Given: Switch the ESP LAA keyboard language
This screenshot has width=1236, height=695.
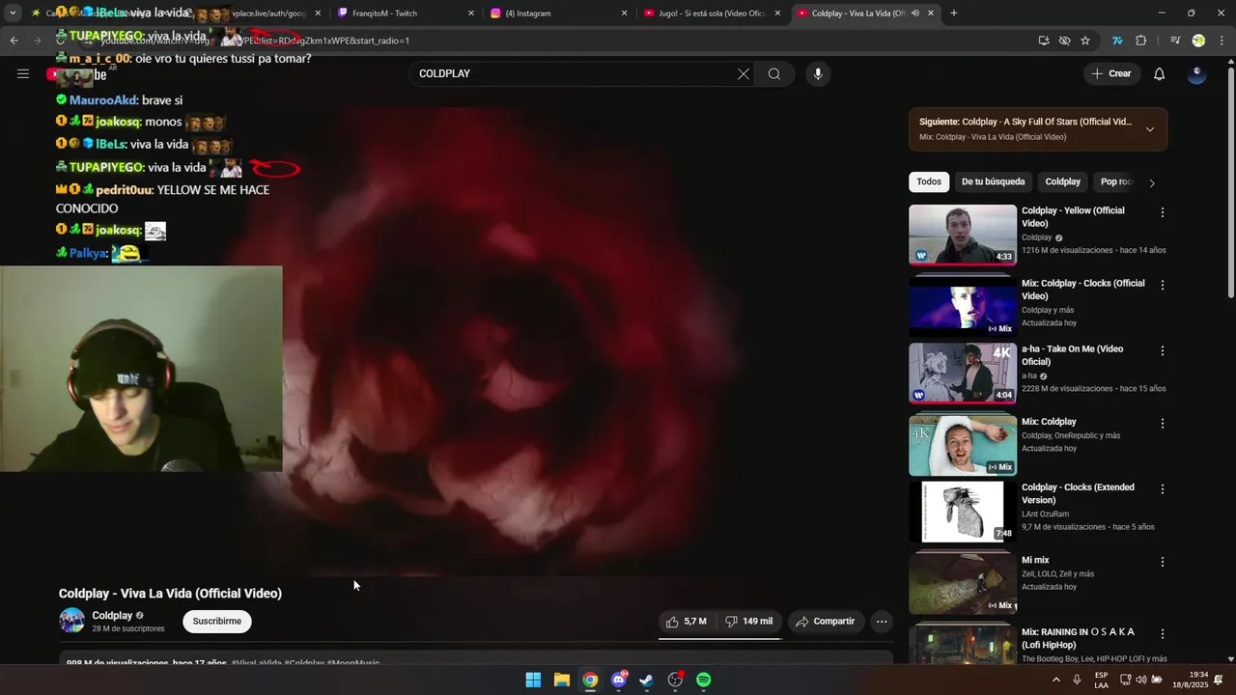Looking at the screenshot, I should [x=1101, y=681].
